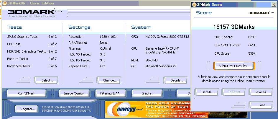Click the 3DMark06 logo in the Score dialog
Viewport: 278px width, 119px height.
point(260,13)
